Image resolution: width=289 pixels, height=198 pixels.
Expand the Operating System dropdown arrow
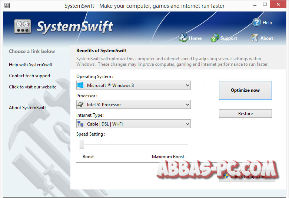[187, 85]
